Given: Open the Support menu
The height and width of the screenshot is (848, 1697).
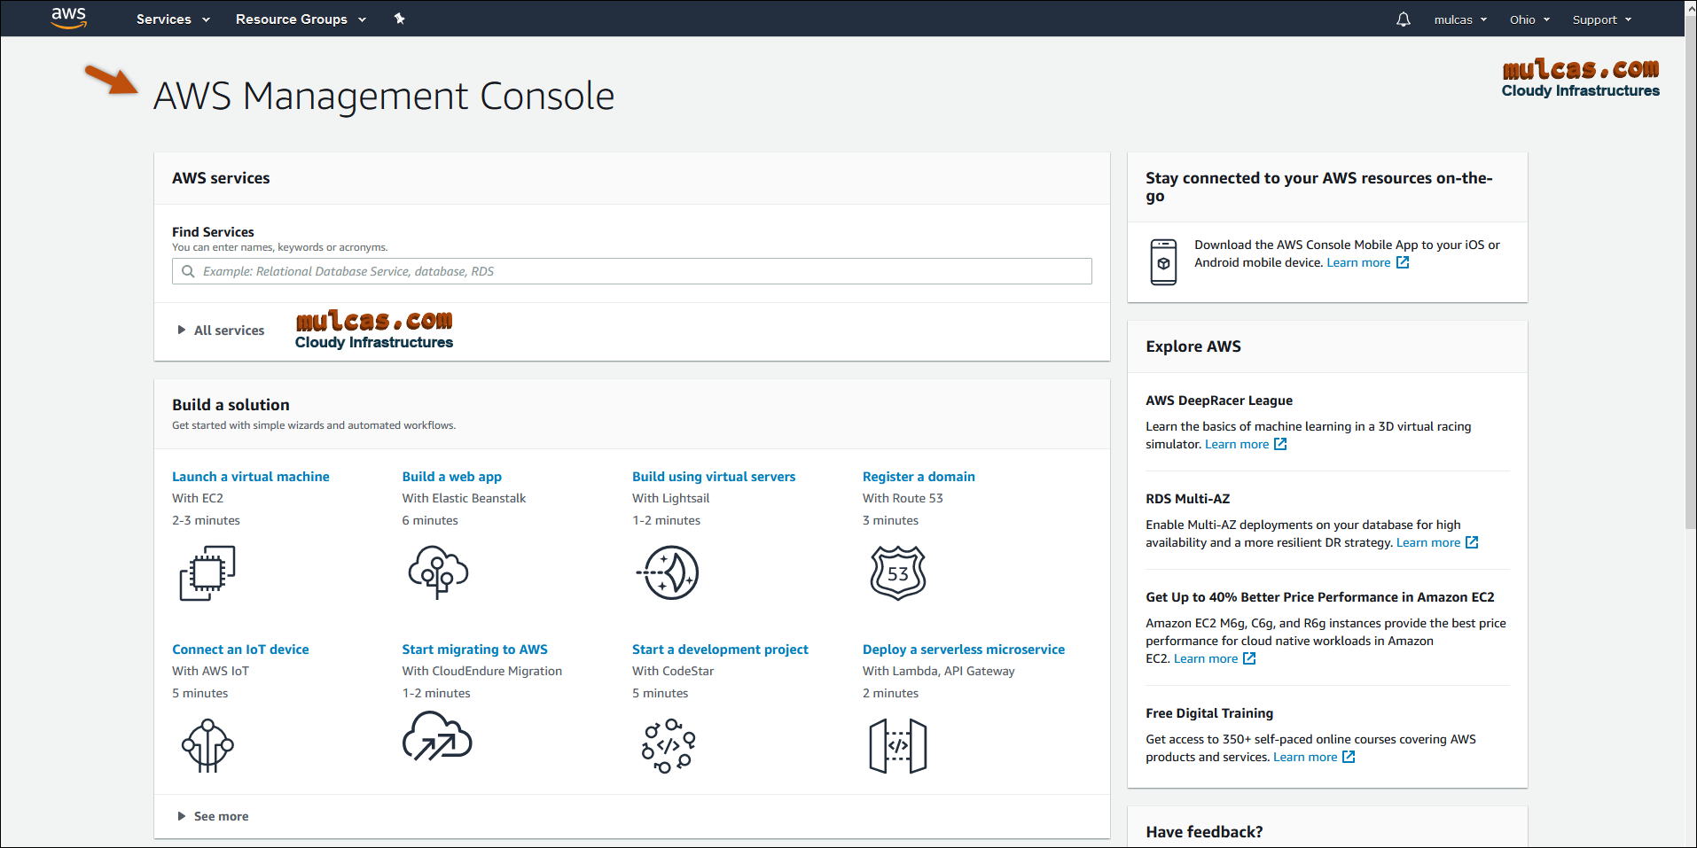Looking at the screenshot, I should [1601, 19].
